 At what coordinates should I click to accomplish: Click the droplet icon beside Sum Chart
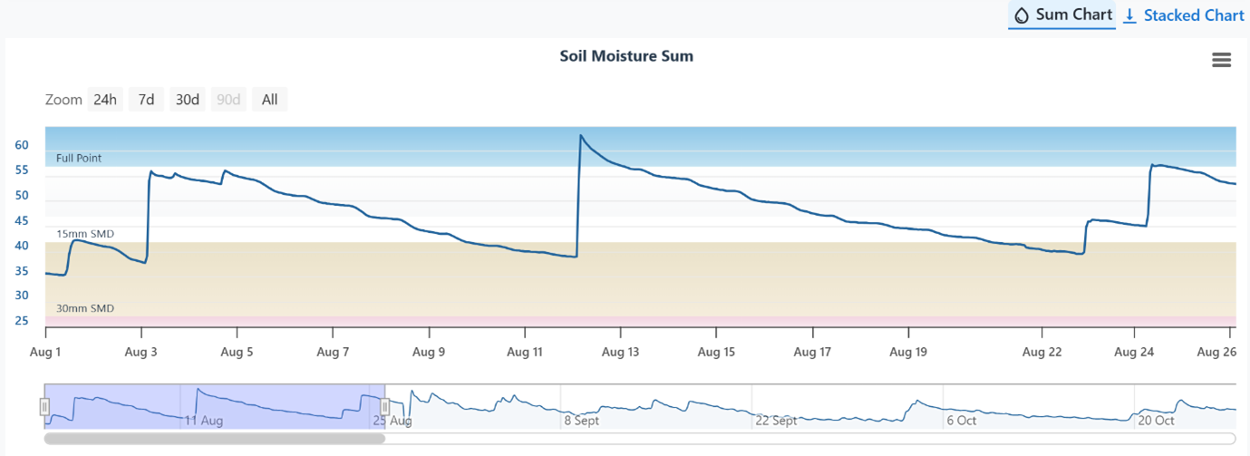1022,15
